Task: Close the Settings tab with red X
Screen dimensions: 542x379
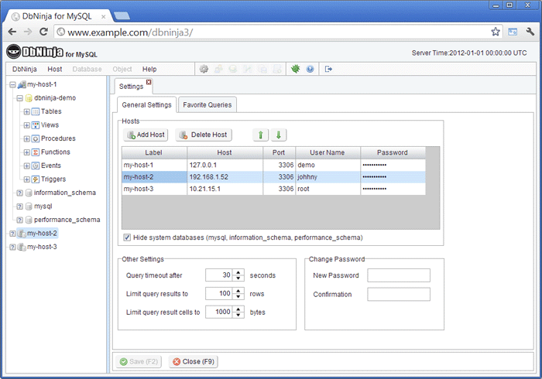Action: [x=149, y=82]
